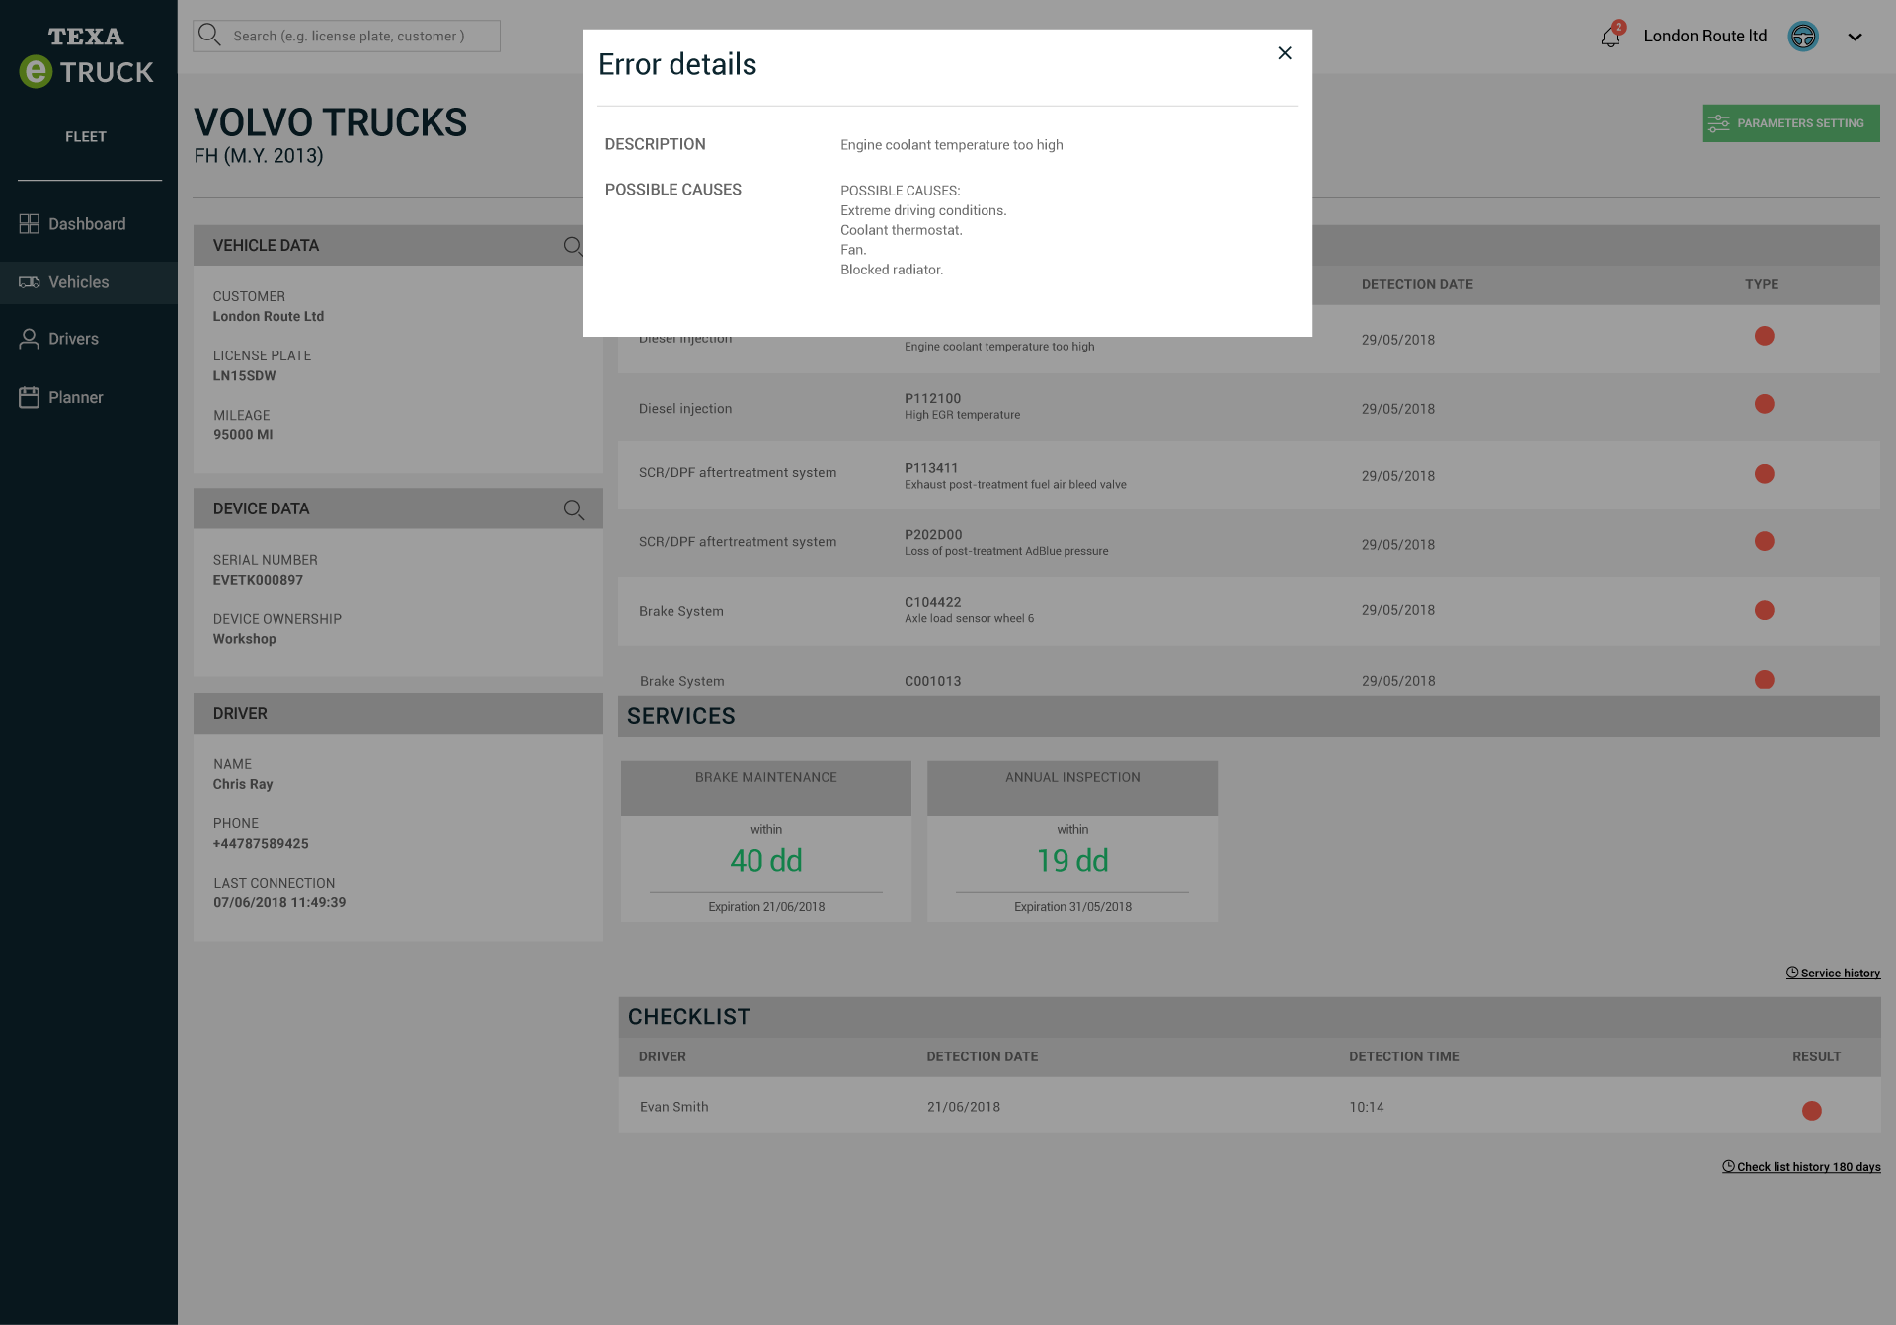Open the notifications bell
1896x1325 pixels.
click(x=1611, y=37)
